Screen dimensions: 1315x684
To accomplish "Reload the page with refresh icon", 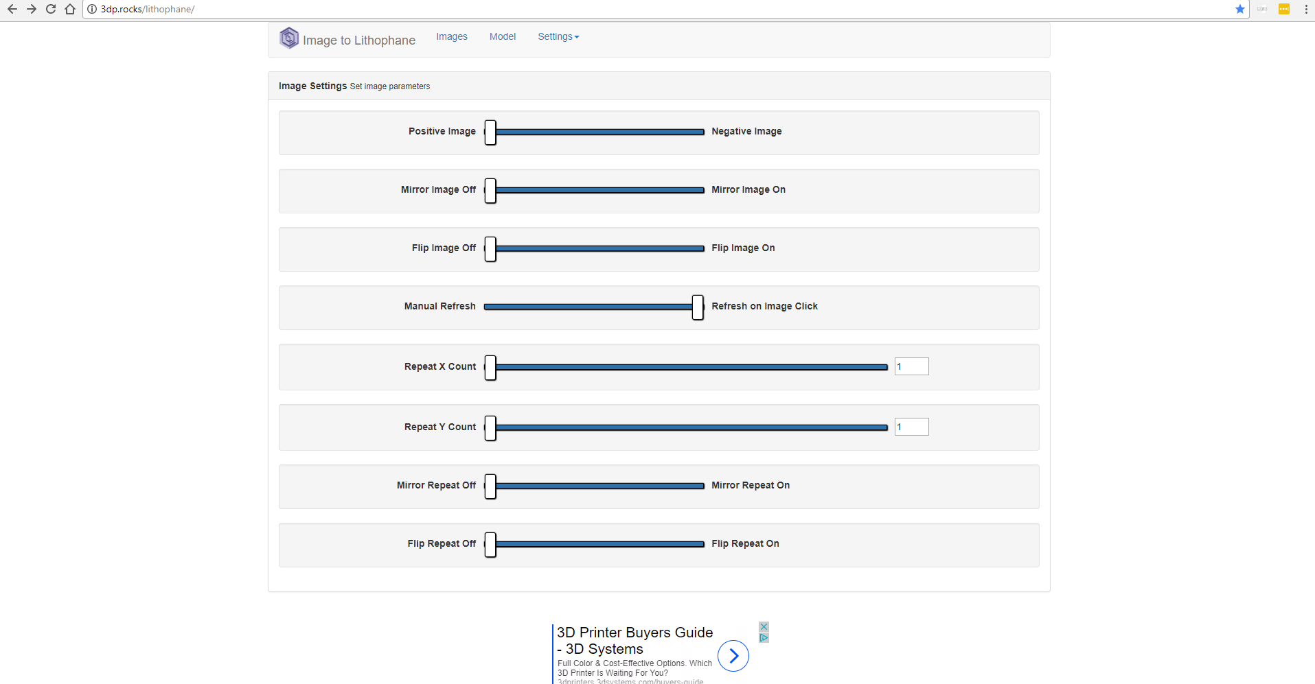I will pos(51,9).
